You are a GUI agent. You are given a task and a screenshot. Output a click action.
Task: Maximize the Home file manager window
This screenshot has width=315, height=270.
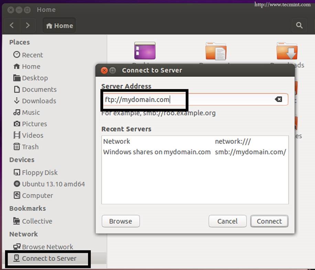pos(27,10)
